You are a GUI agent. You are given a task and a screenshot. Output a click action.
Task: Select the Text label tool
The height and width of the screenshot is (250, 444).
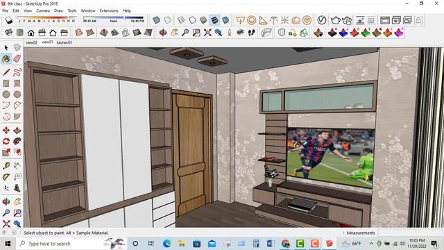coord(17,177)
